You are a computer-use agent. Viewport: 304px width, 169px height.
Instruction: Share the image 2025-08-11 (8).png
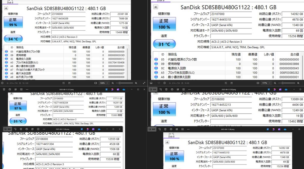point(177,129)
